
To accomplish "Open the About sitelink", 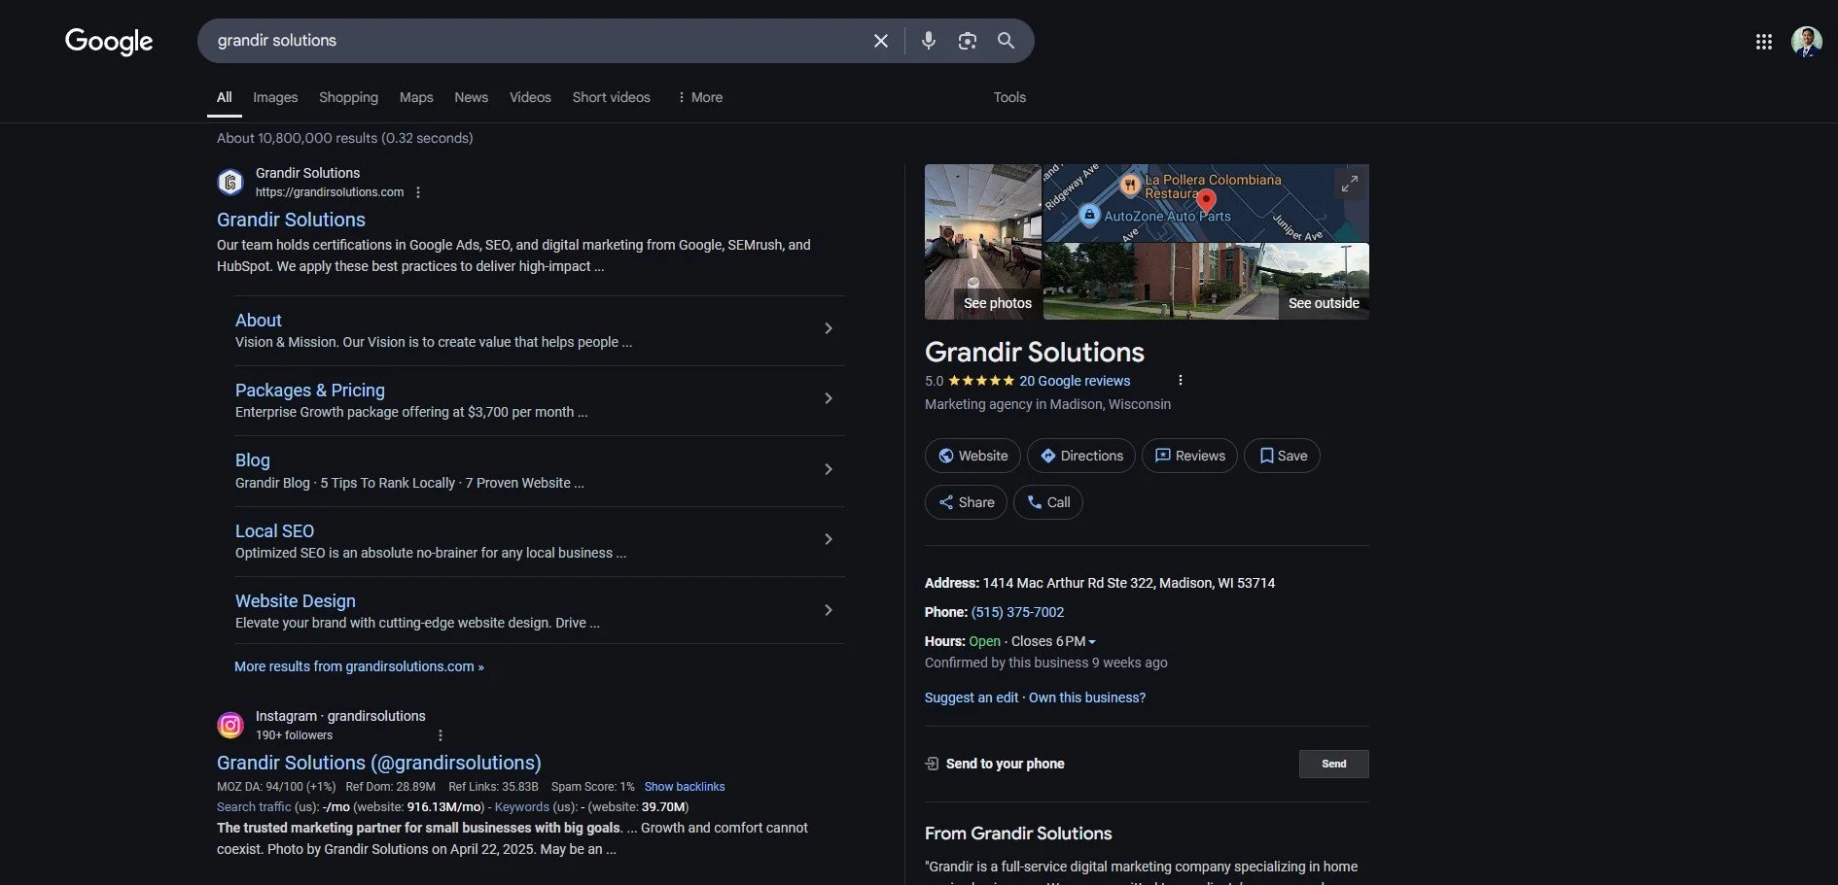I will click(x=258, y=321).
